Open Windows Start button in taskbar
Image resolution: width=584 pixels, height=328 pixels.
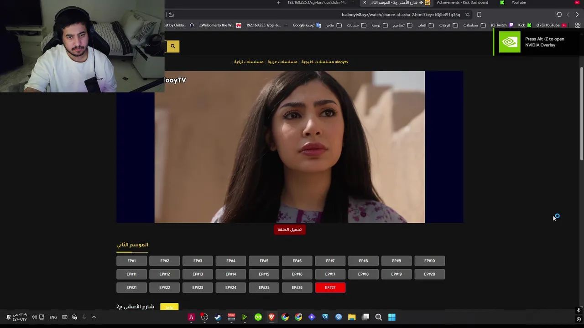pos(392,317)
